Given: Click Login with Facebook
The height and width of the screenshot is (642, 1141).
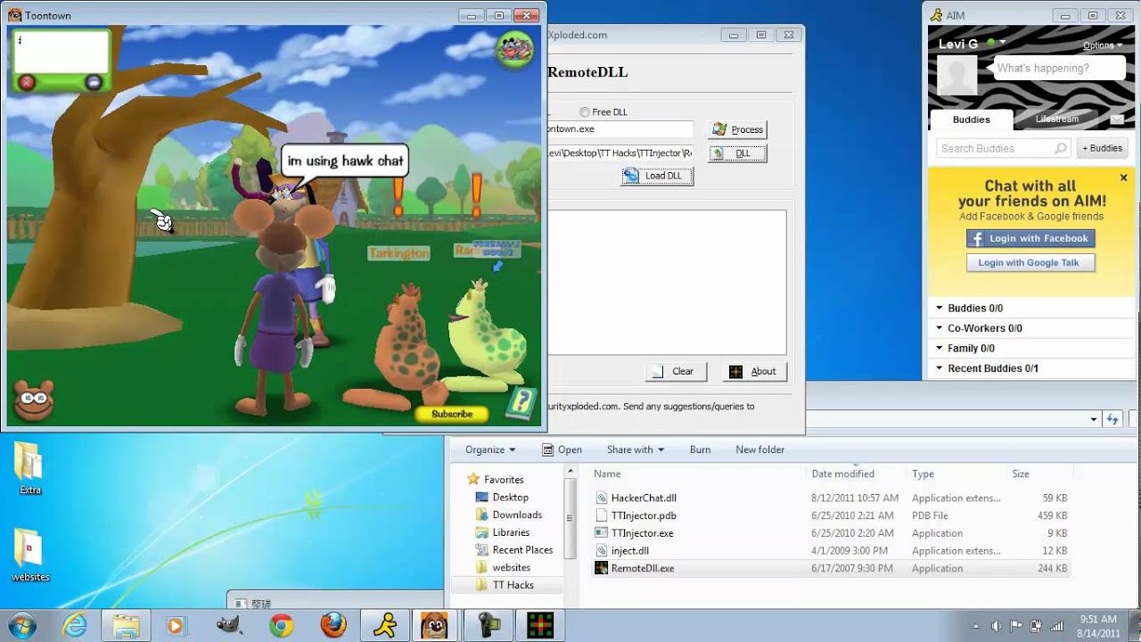Looking at the screenshot, I should [x=1030, y=239].
